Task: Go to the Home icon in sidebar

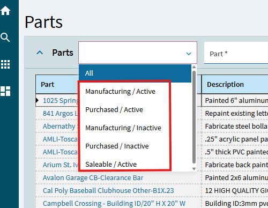Action: click(x=5, y=11)
